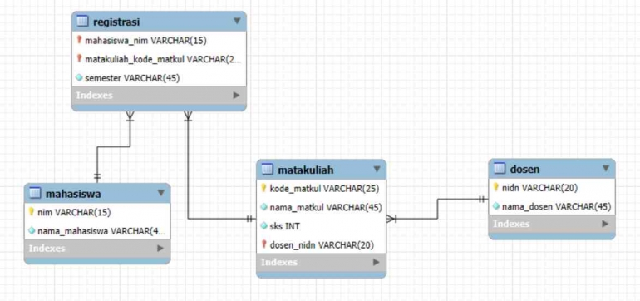Select the nidn primary key icon
This screenshot has height=301, width=640.
click(496, 187)
